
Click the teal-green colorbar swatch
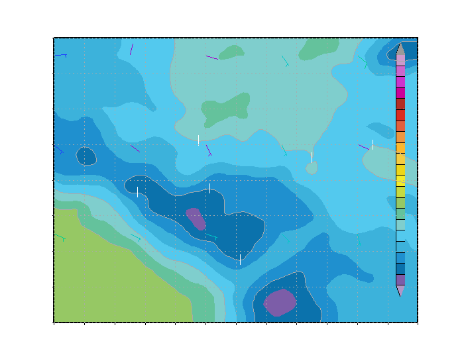400,213
